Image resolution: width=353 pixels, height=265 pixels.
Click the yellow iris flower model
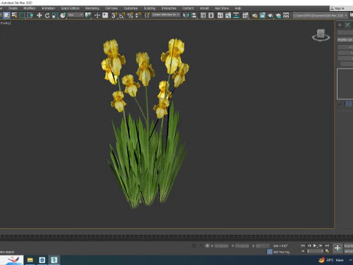point(146,123)
